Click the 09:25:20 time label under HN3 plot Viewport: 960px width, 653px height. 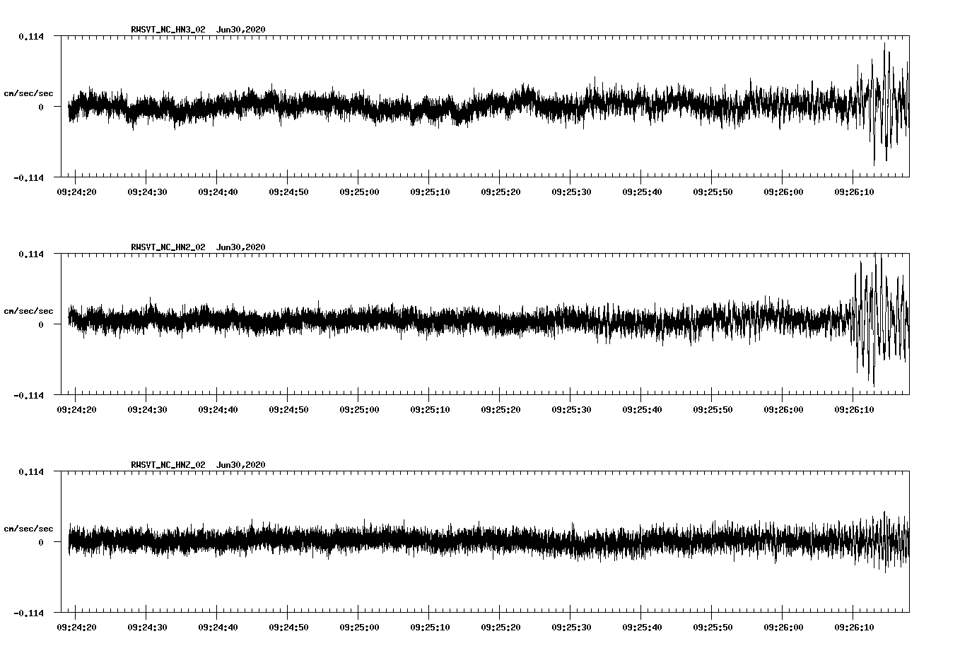501,192
